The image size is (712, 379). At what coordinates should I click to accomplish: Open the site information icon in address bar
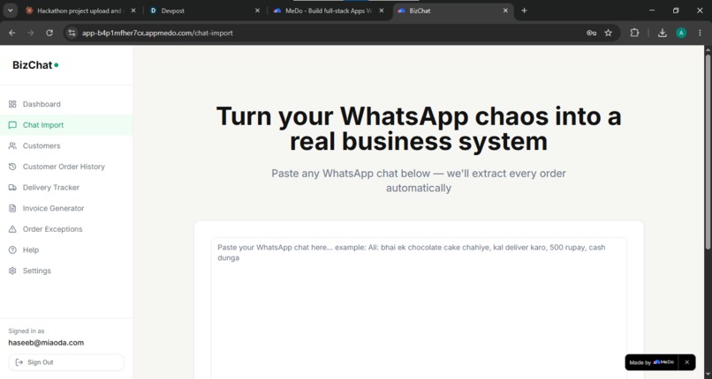coord(72,33)
